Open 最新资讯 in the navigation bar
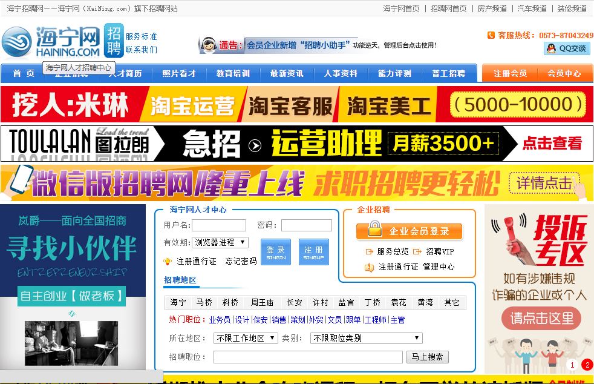The image size is (594, 384). [x=287, y=74]
